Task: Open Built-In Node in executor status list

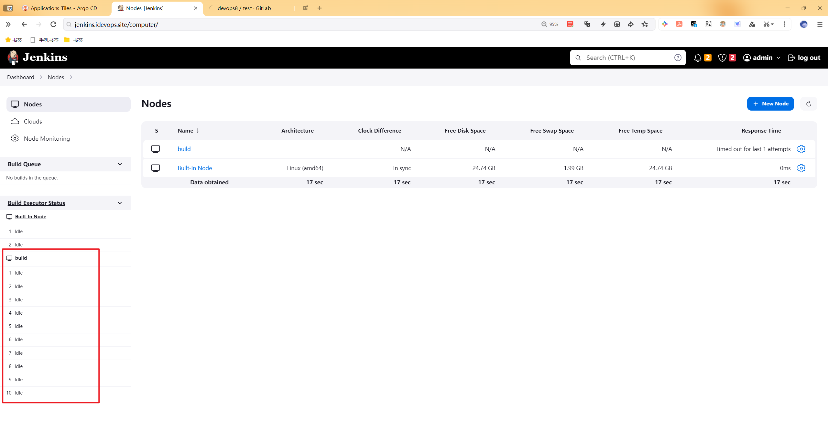Action: click(30, 217)
